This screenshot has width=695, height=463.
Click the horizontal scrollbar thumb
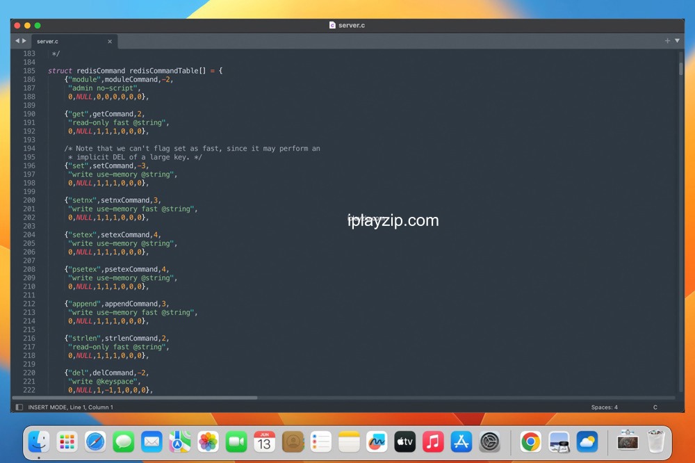(x=135, y=398)
